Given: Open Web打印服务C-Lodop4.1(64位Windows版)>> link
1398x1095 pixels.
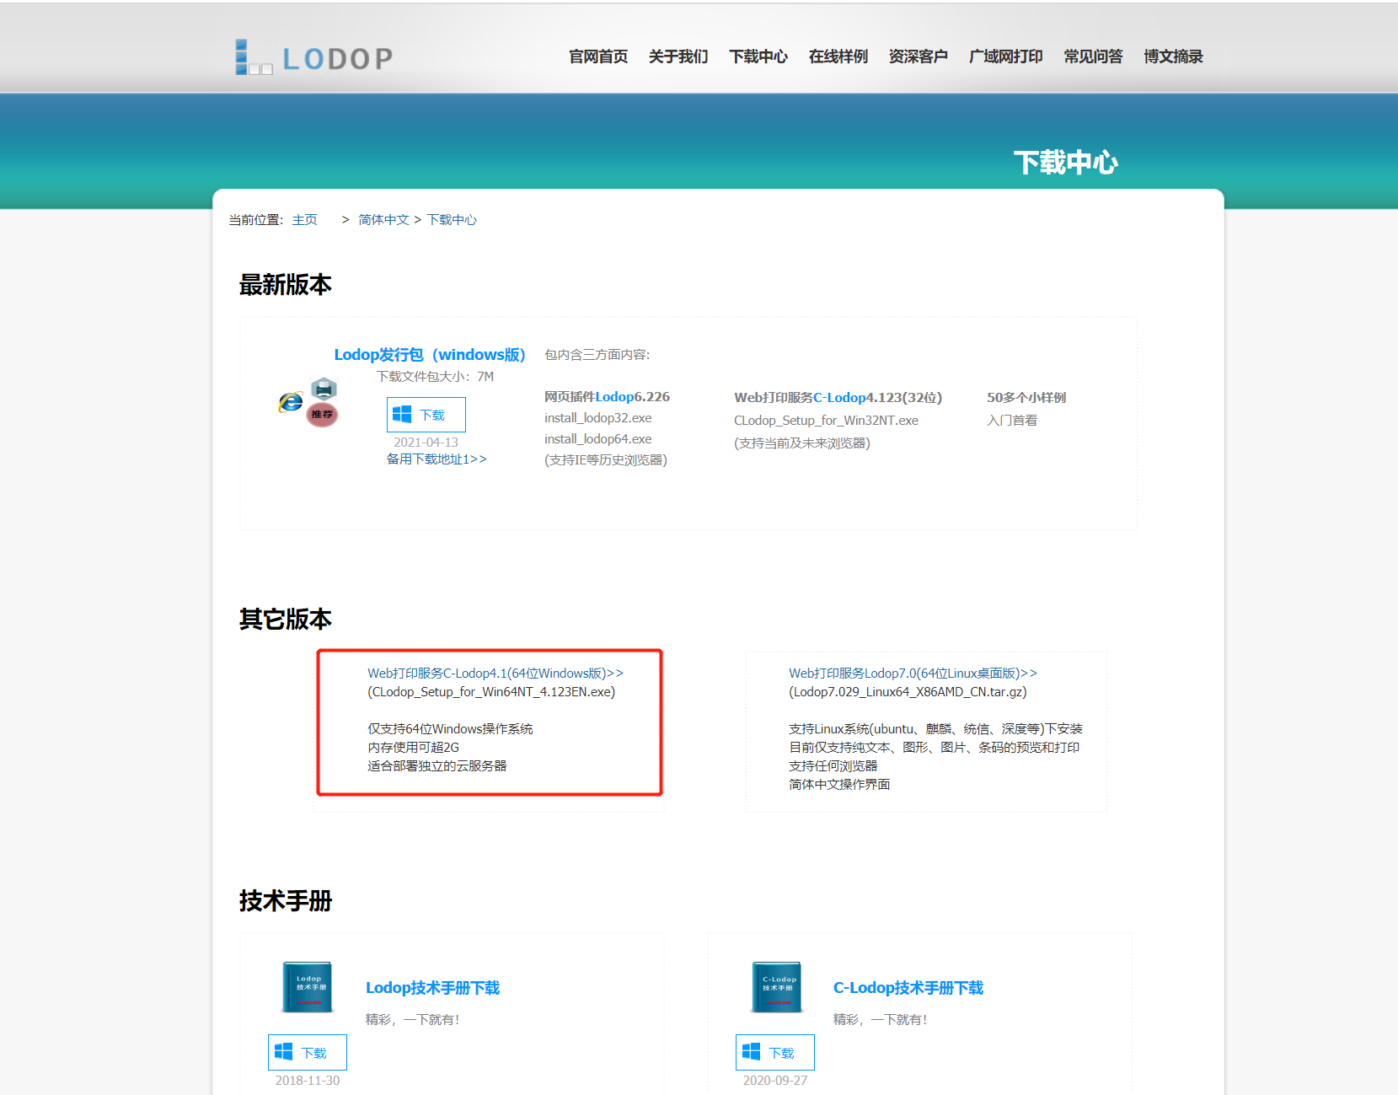Looking at the screenshot, I should [x=495, y=674].
